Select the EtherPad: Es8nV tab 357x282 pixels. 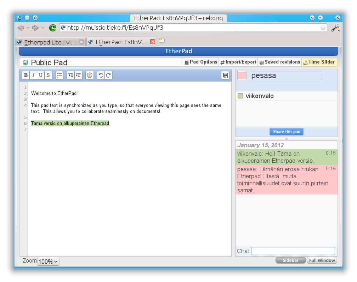click(x=121, y=42)
